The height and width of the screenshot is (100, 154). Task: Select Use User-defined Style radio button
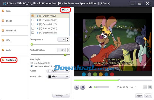click(32, 66)
